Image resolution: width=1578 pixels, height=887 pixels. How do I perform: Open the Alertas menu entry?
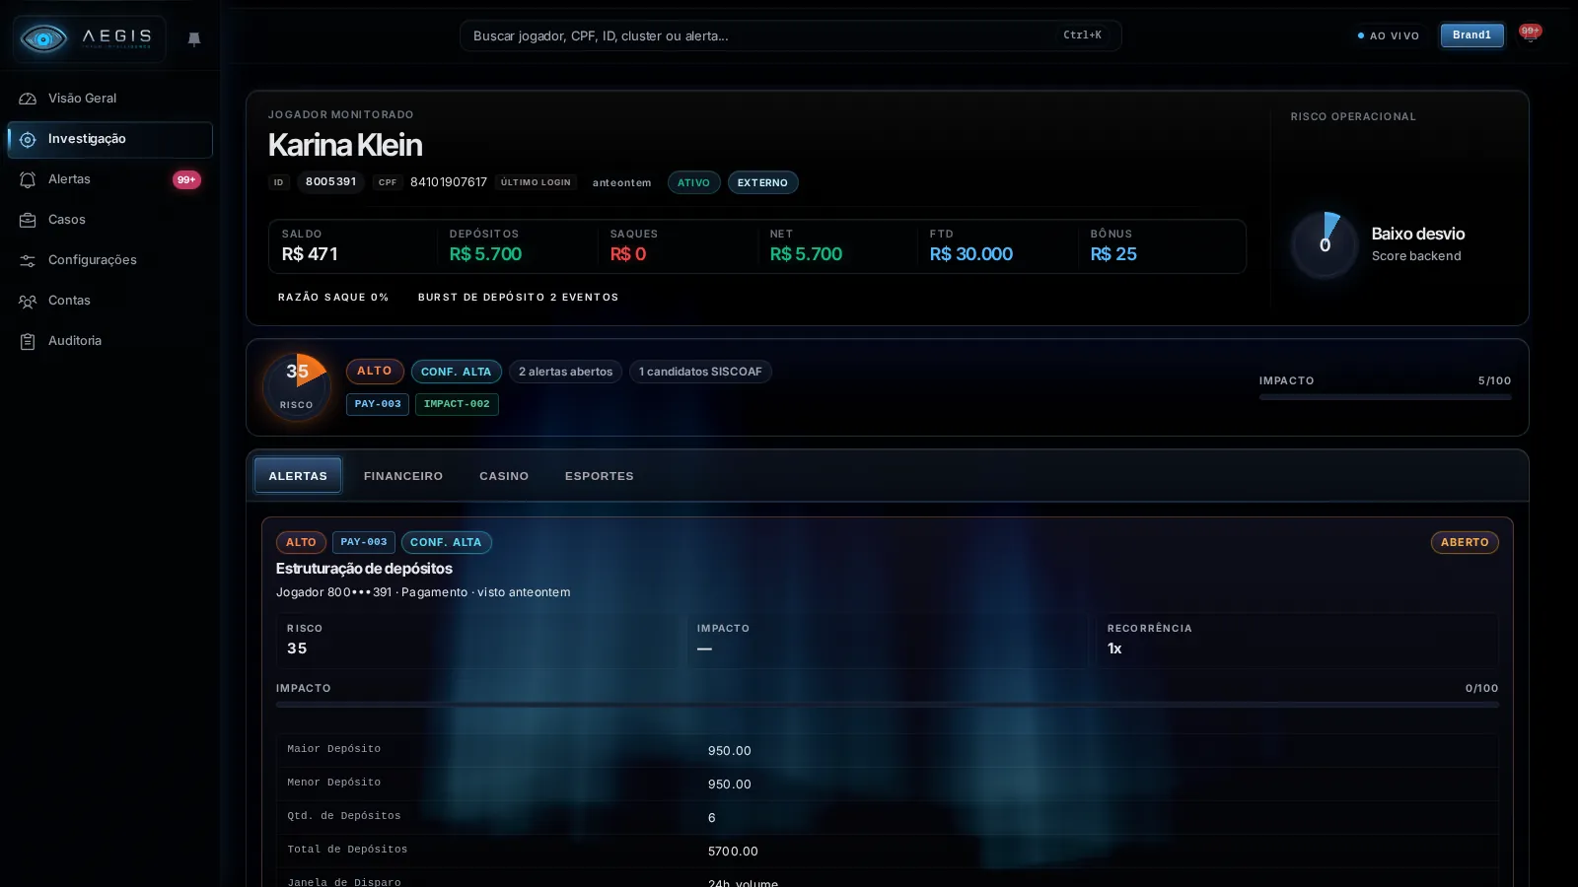pos(109,179)
